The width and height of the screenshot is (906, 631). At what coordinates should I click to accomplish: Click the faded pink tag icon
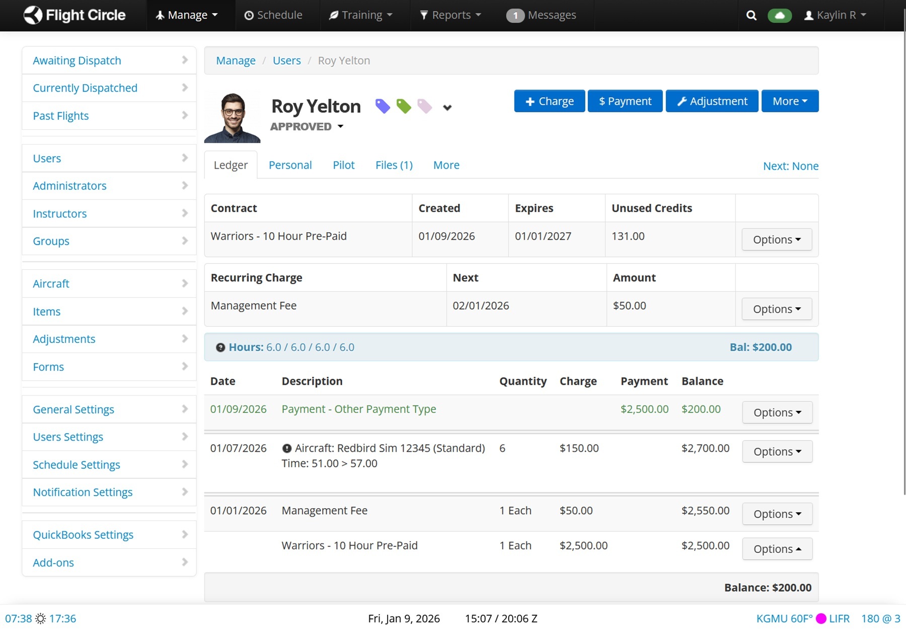point(425,106)
